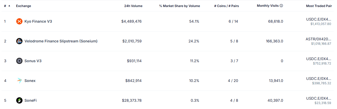The width and height of the screenshot is (337, 109).
Task: Sort by the Monthly Visits header
Action: pyautogui.click(x=268, y=6)
